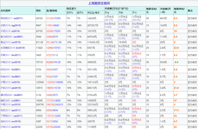Open the 热卷2601 (hc2601) contract link

11,77
